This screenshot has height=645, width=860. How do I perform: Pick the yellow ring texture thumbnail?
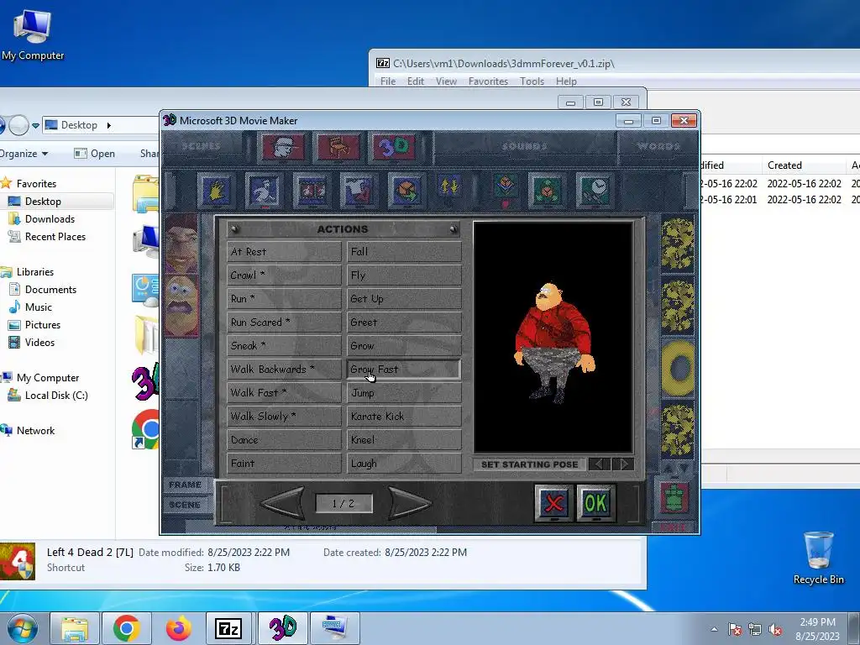click(x=678, y=368)
